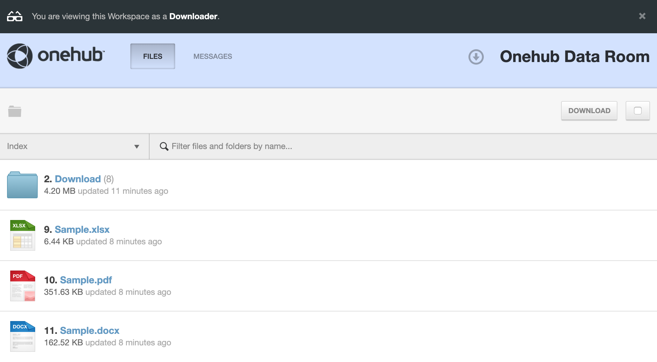Toggle the select-all checkbox
The image size is (657, 362).
click(x=638, y=111)
